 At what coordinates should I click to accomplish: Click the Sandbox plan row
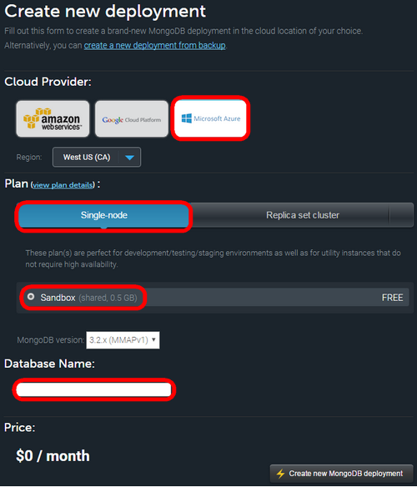pos(213,298)
